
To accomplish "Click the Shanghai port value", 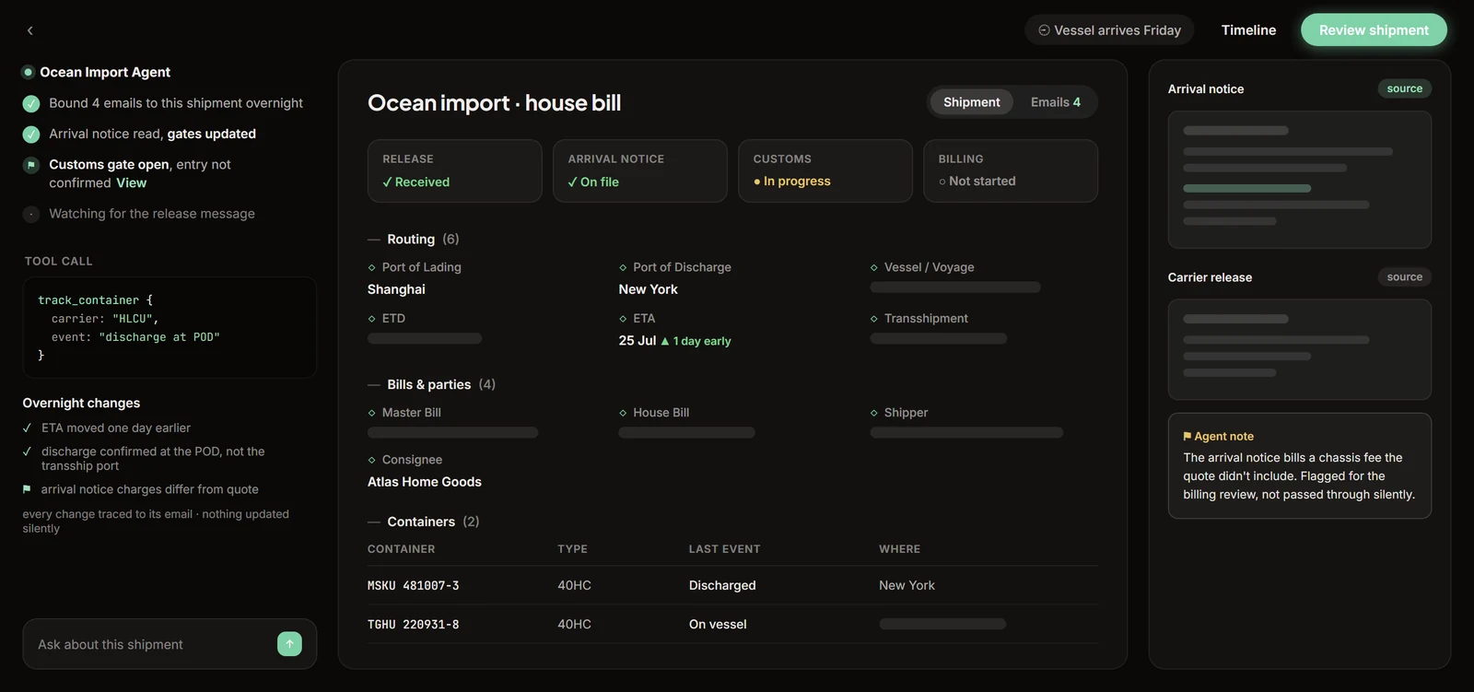I will tap(396, 289).
